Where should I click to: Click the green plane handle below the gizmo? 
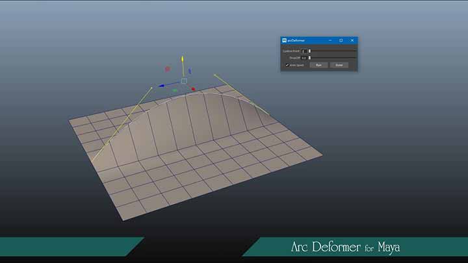(175, 90)
